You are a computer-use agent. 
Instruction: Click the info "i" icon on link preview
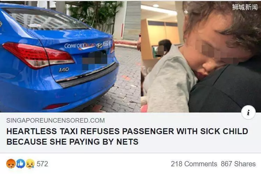point(248,113)
